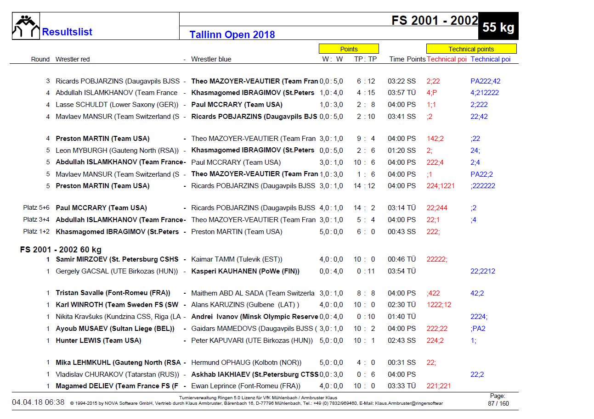
Task: Click the Wrestler red column header
Action: [x=73, y=59]
